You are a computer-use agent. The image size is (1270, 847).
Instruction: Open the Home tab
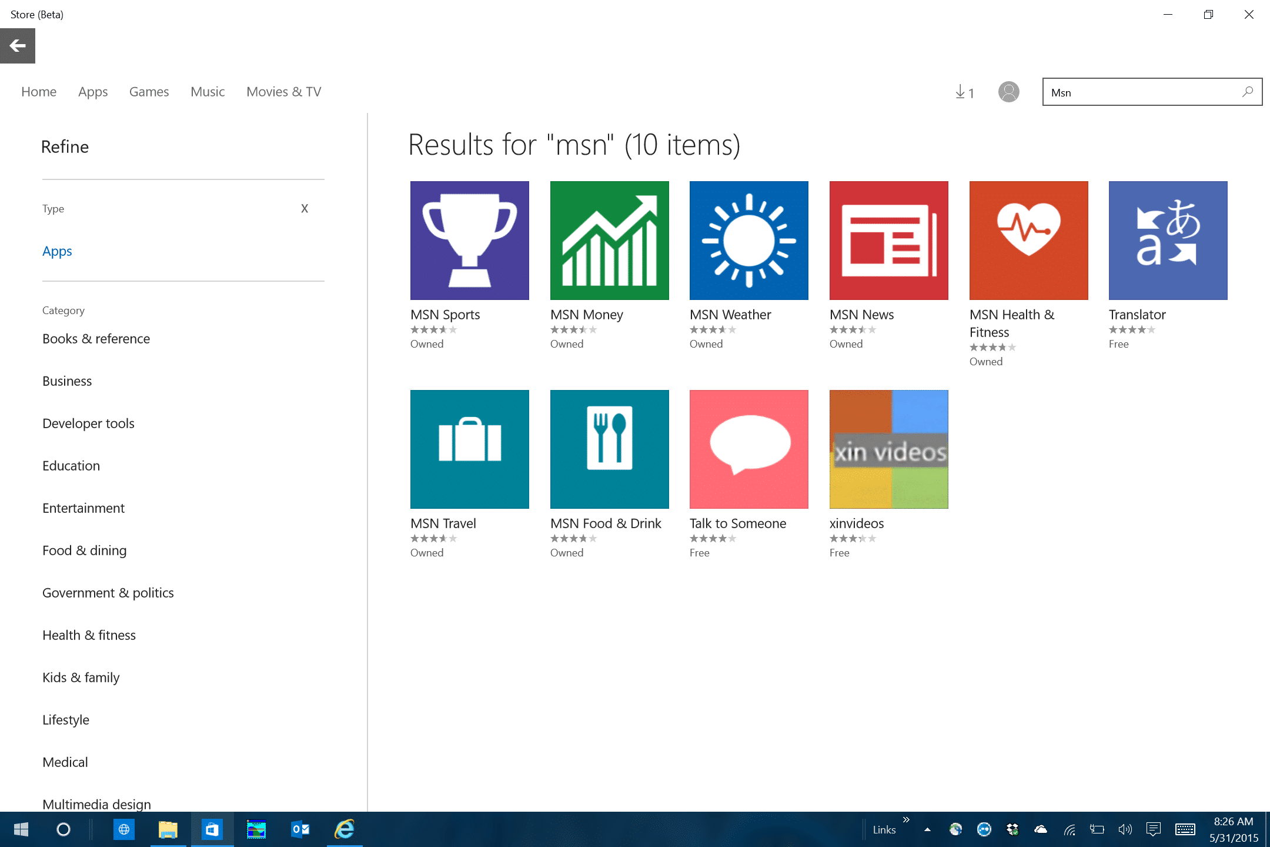(x=39, y=92)
